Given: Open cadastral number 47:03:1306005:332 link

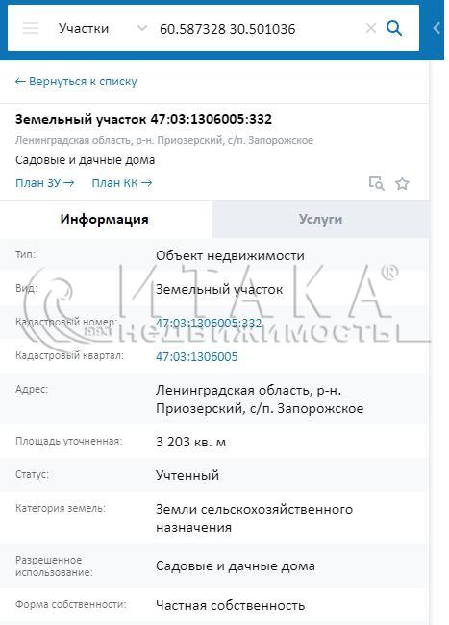Looking at the screenshot, I should pos(209,323).
